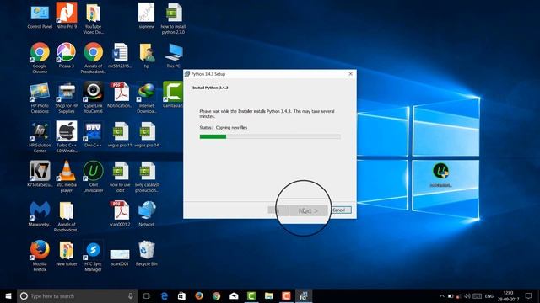Open the Control Panel desktop icon

pyautogui.click(x=40, y=16)
